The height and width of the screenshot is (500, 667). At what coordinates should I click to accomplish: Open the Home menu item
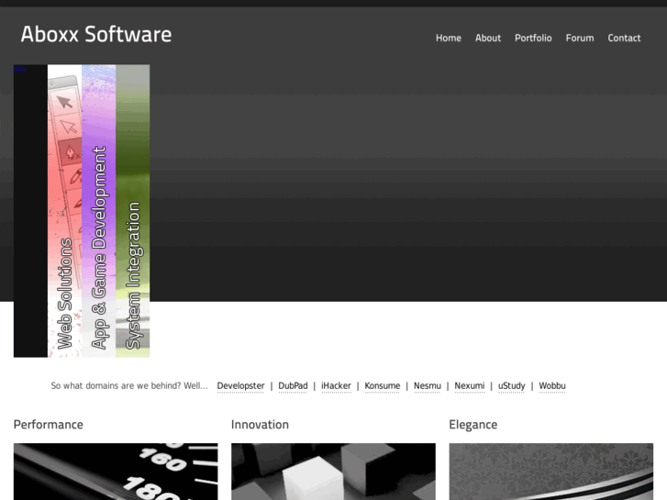[x=449, y=38]
